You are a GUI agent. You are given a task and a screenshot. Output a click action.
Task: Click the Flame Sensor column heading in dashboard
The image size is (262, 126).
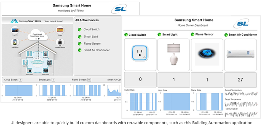point(204,34)
